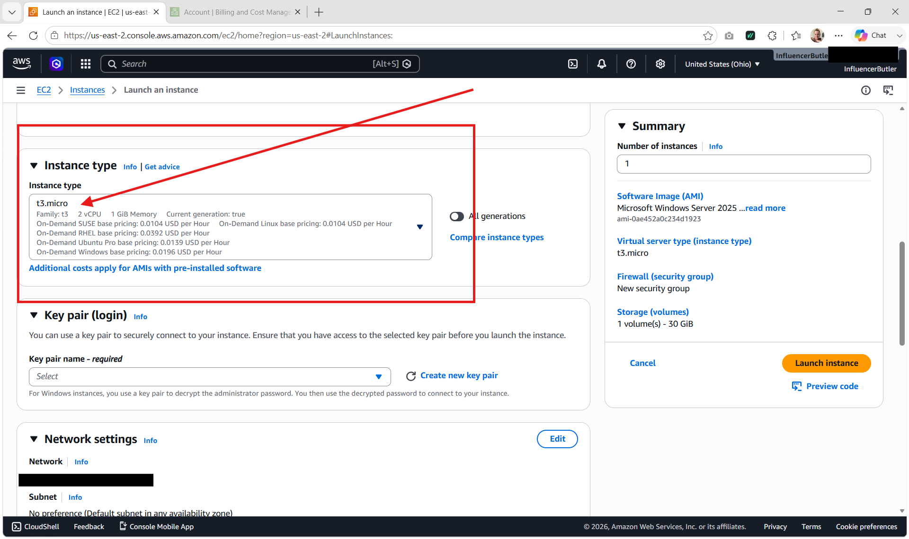
Task: Open Network settings Info link
Action: coord(150,441)
